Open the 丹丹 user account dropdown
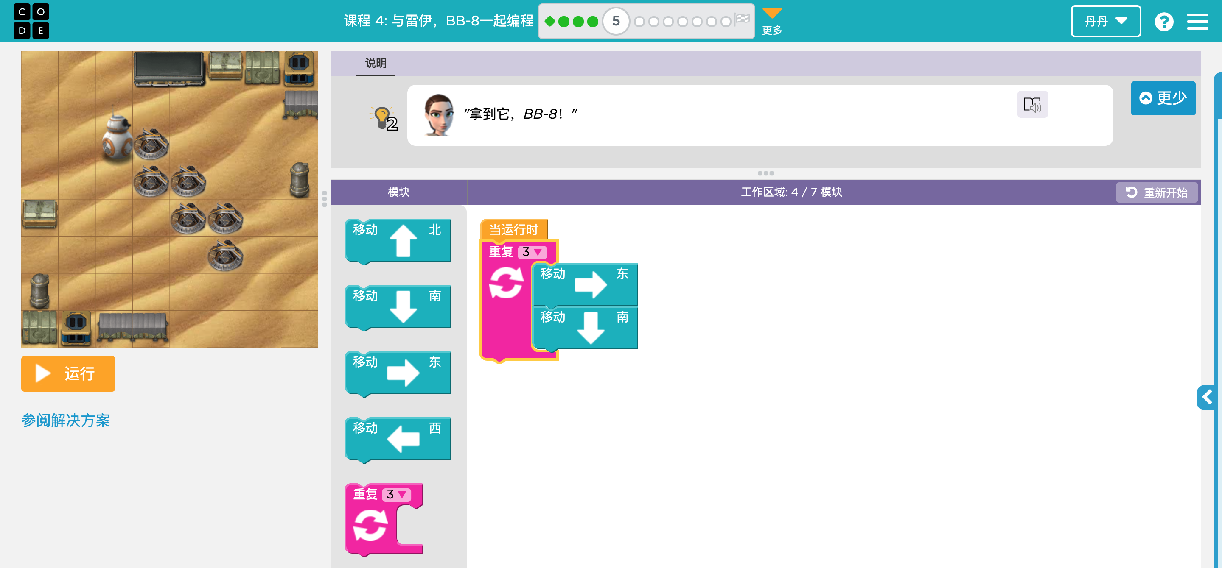Screen dimensions: 1222x568 pos(1106,21)
